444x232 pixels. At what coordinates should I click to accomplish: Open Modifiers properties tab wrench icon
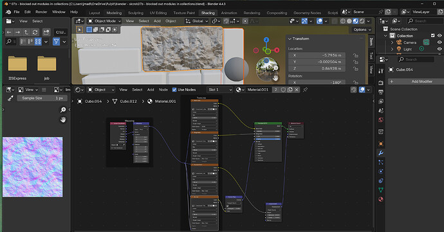pos(381,153)
